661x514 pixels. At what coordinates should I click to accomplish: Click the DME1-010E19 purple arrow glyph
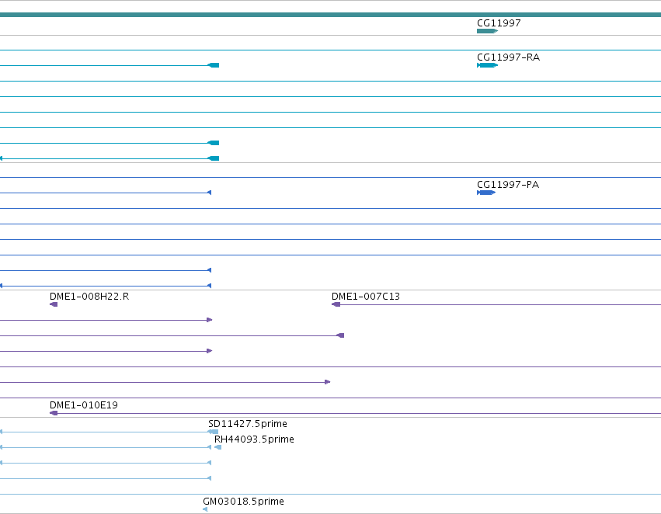[54, 413]
